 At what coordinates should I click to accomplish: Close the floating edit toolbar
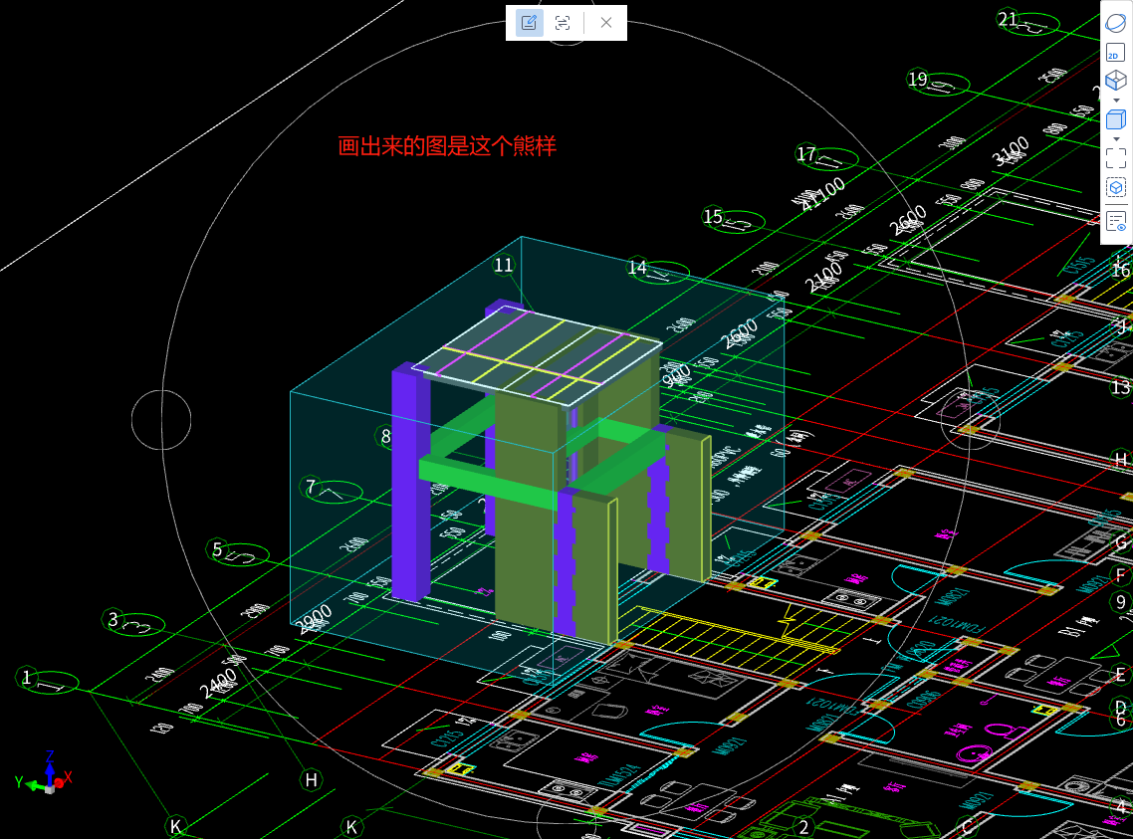(x=606, y=23)
